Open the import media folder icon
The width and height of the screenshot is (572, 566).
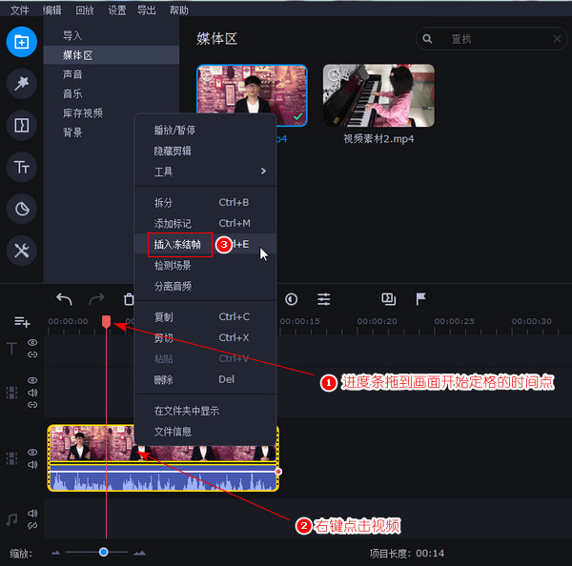[x=22, y=42]
